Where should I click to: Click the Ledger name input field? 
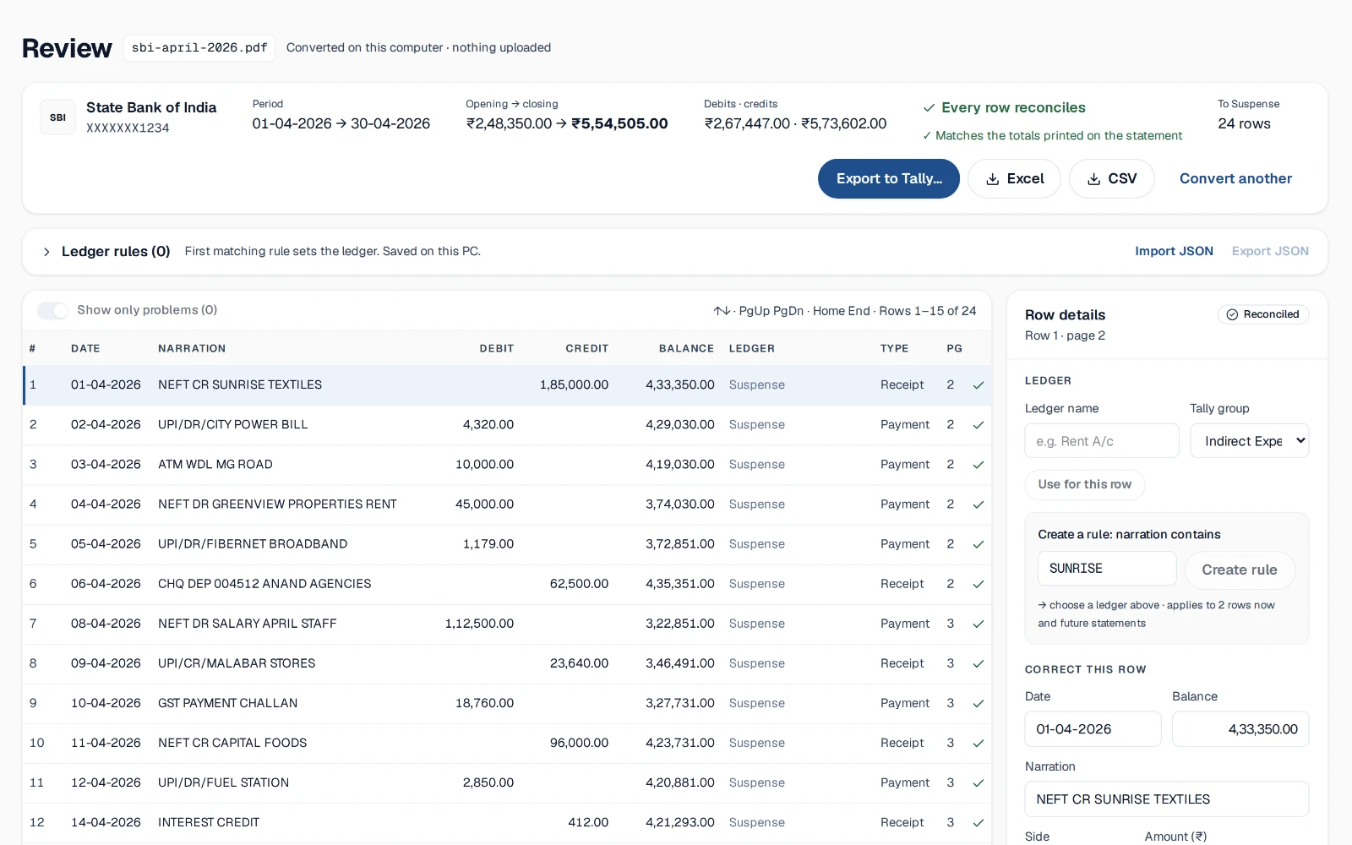[x=1102, y=441]
